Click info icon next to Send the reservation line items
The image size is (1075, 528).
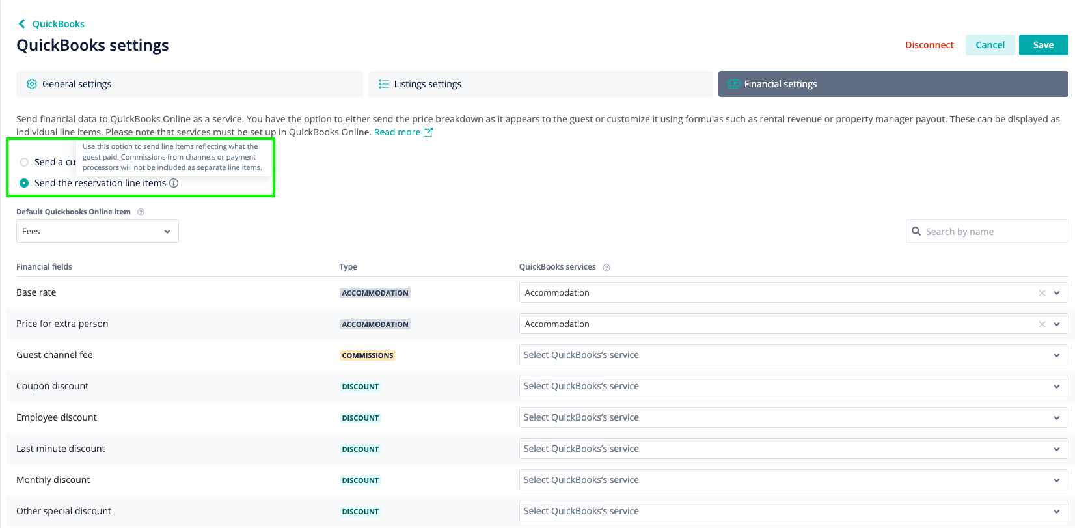pos(174,183)
